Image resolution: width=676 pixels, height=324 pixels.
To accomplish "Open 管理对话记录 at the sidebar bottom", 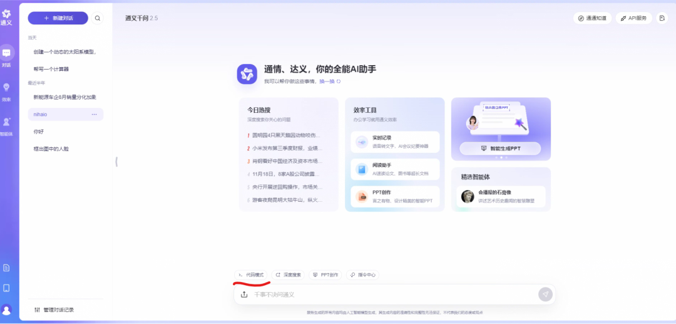I will coord(54,310).
